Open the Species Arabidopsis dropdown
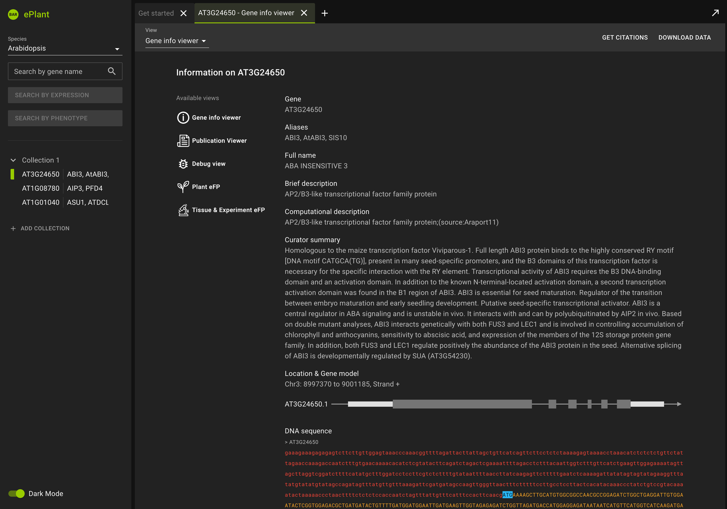Screen dimensions: 727x509 [65, 48]
